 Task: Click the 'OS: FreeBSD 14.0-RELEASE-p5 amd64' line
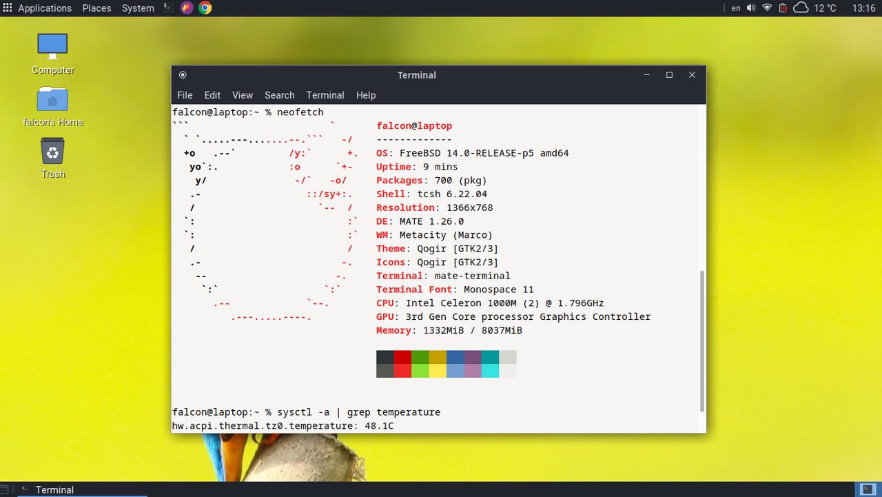(473, 153)
